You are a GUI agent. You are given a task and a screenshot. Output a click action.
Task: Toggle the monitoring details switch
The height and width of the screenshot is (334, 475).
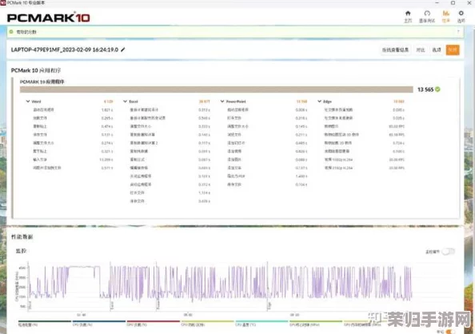449,252
